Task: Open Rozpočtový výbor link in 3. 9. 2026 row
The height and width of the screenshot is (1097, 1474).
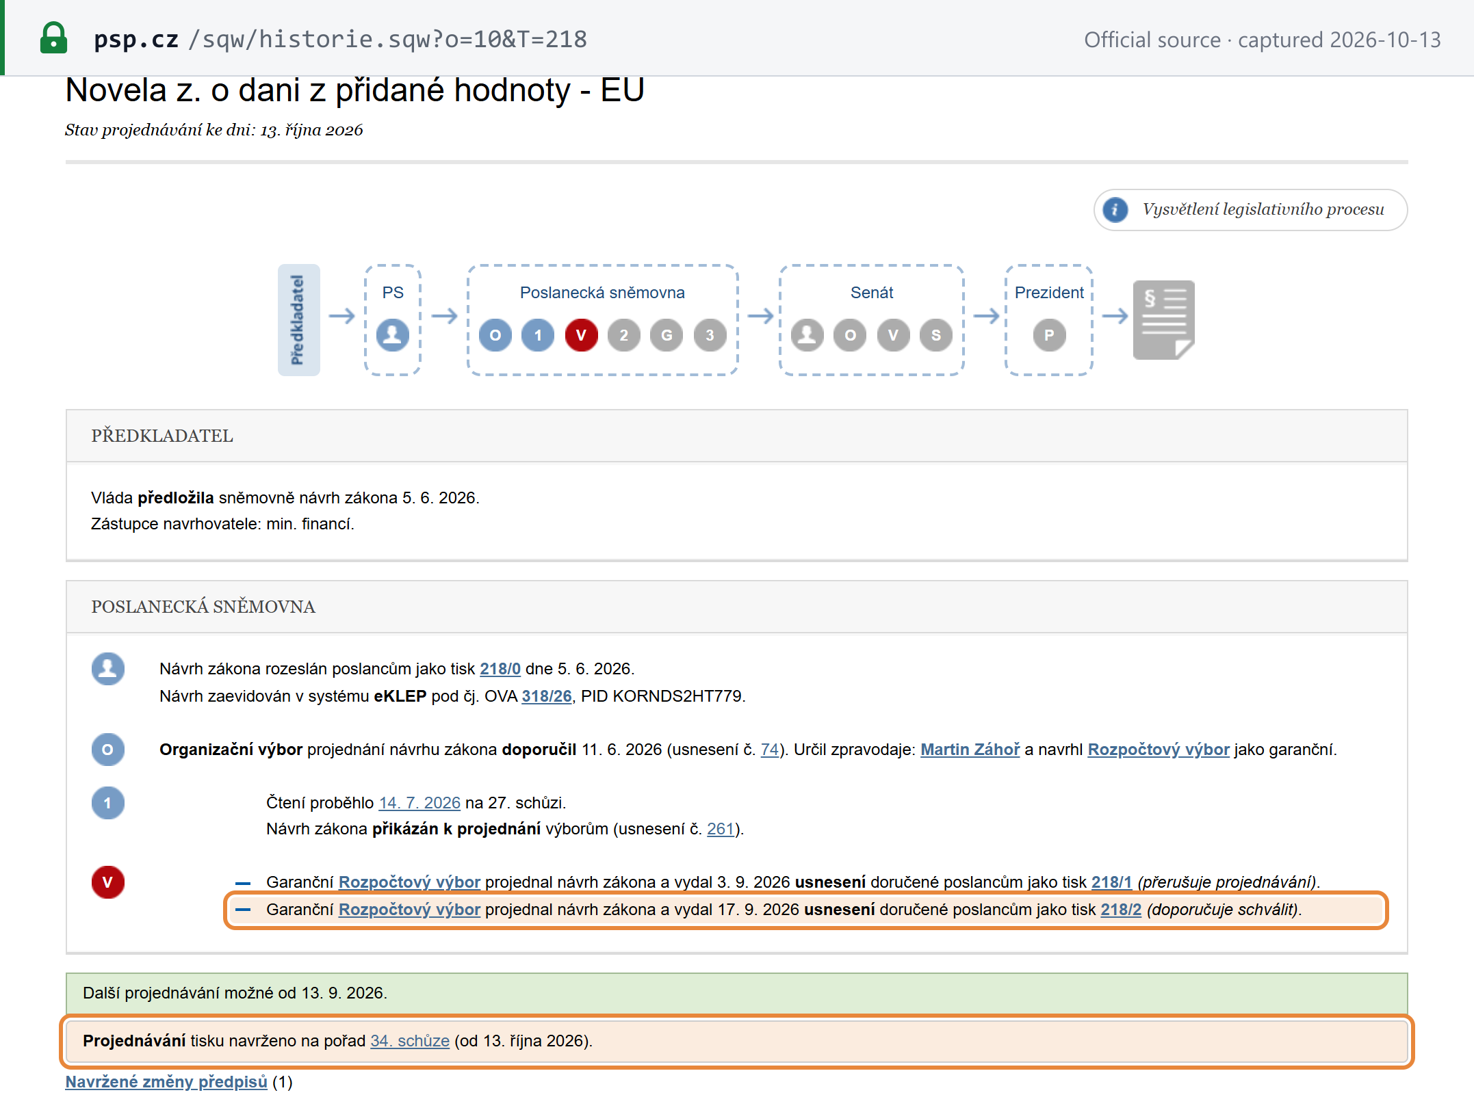Action: pos(409,882)
